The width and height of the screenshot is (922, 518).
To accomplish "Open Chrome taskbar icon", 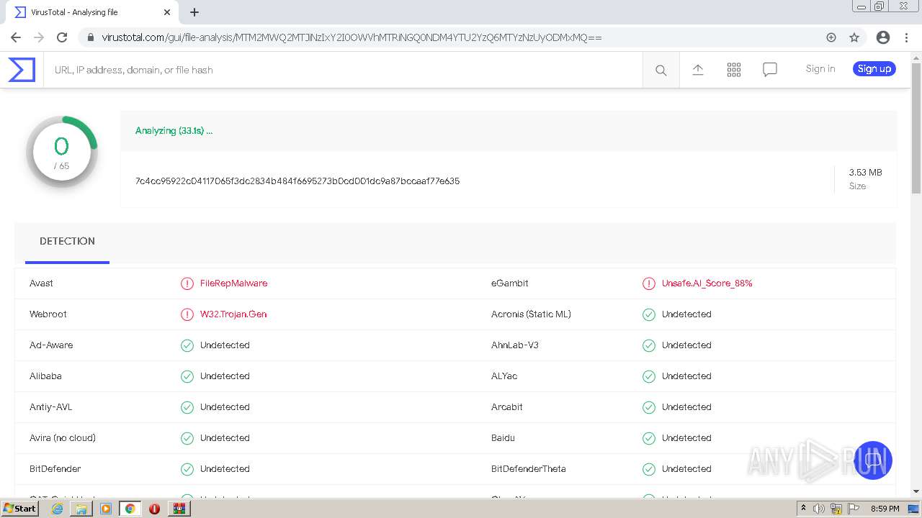I will (130, 509).
